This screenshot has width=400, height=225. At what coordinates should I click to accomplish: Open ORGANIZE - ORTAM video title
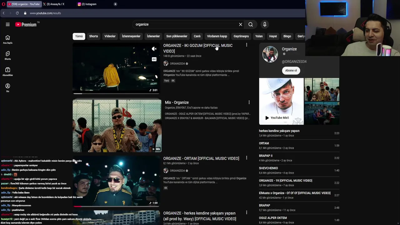tap(201, 158)
